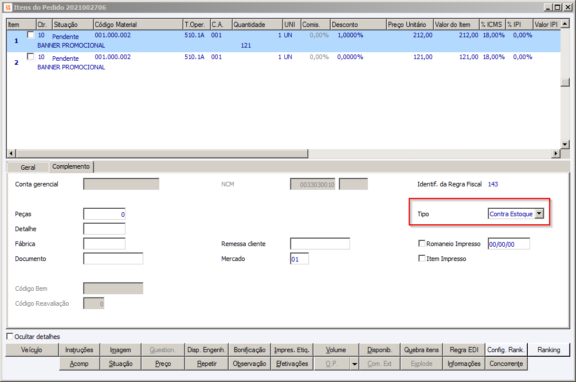576x382 pixels.
Task: Click the Documento input field
Action: tap(113, 259)
